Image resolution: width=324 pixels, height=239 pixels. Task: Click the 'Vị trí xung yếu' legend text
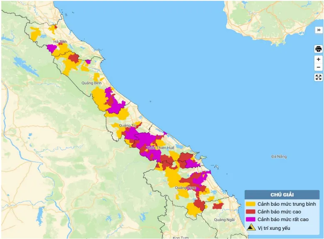tap(274, 228)
